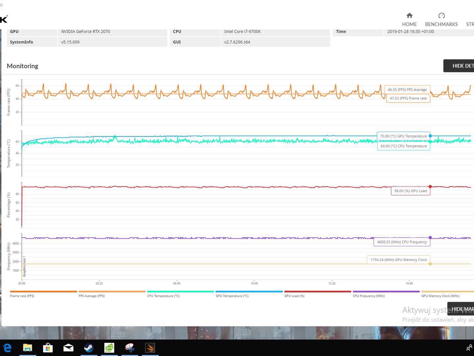Click the 10:00 time axis label

coord(254,283)
